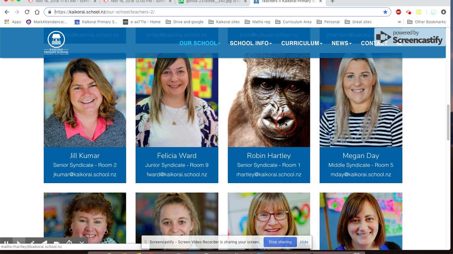
Task: Expand the CURRICULUM menu
Action: pyautogui.click(x=302, y=43)
